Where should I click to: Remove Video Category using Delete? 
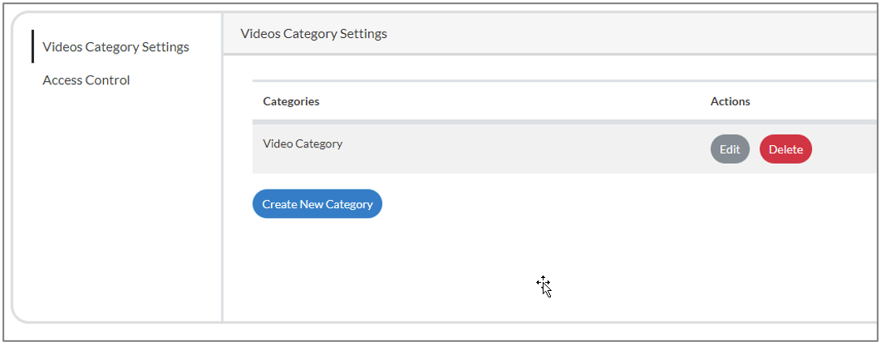tap(785, 149)
